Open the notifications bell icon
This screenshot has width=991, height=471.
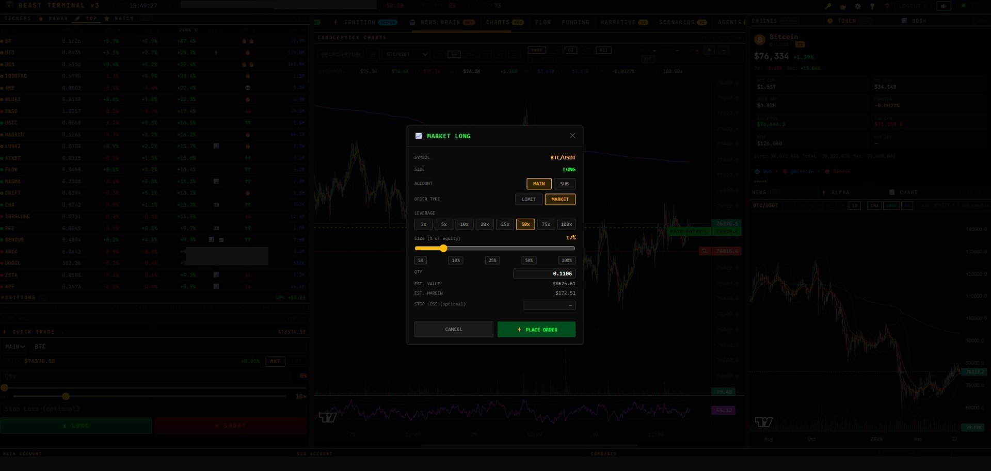(x=872, y=6)
